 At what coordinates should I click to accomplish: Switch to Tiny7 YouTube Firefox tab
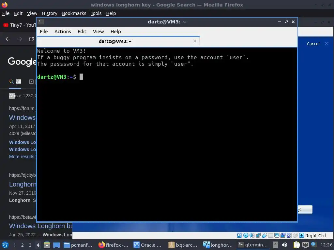coord(19,25)
